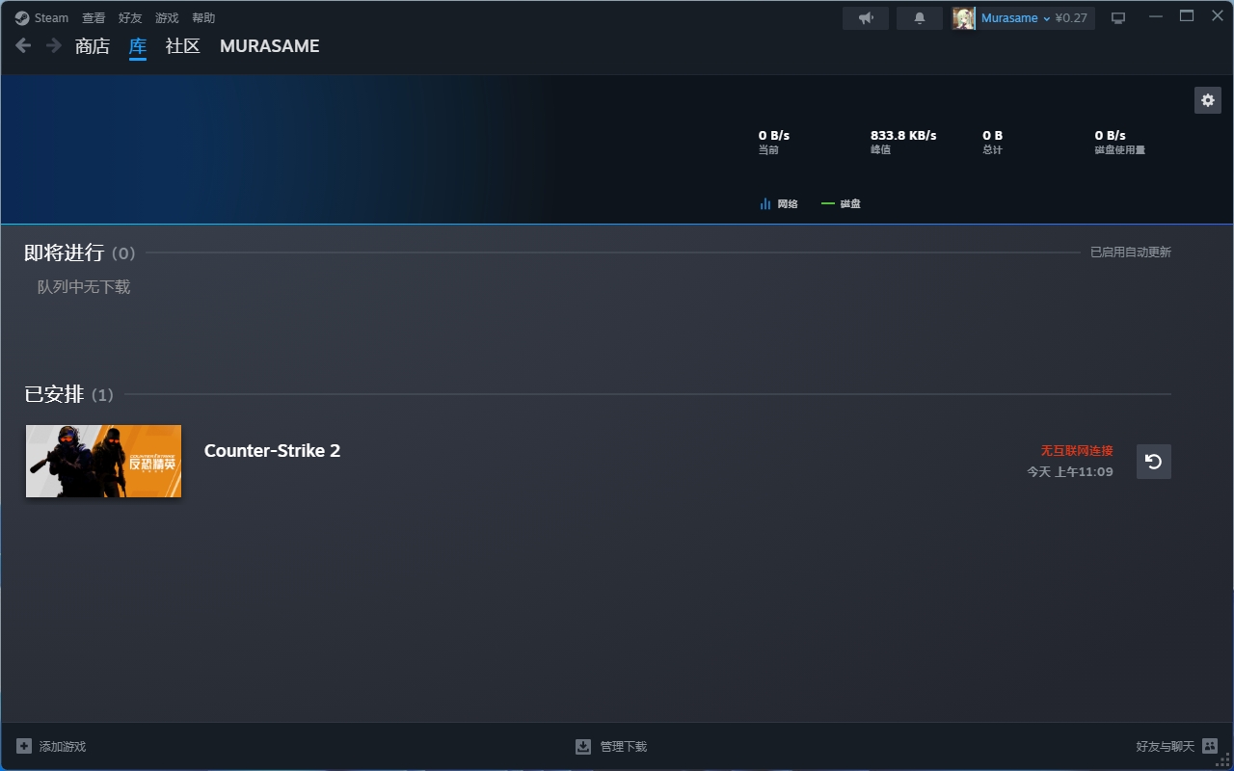Switch to the 商店 tab

coord(93,46)
